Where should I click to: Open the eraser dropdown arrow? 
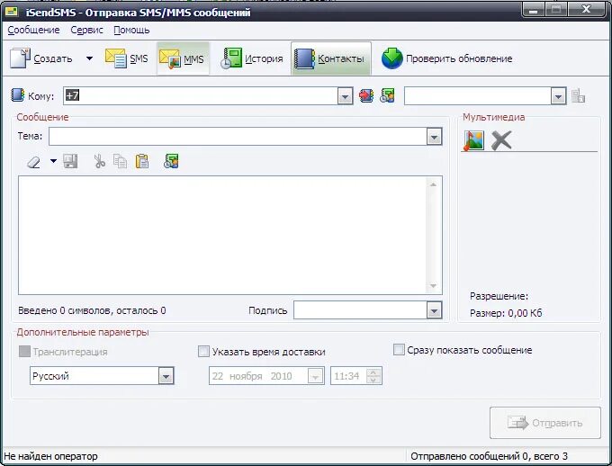53,161
